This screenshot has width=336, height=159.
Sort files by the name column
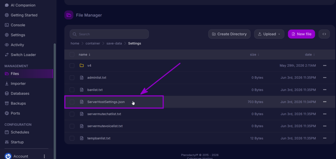point(84,55)
